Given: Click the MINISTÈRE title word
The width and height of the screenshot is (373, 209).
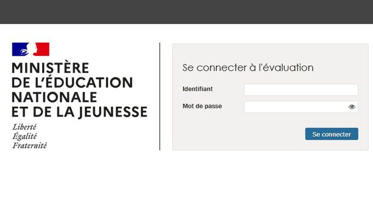Looking at the screenshot, I should 50,68.
